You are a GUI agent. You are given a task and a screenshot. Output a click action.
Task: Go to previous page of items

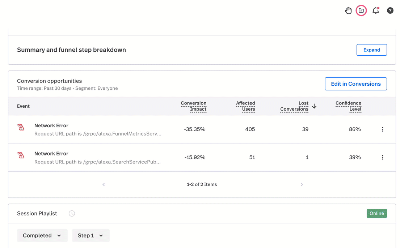point(104,184)
